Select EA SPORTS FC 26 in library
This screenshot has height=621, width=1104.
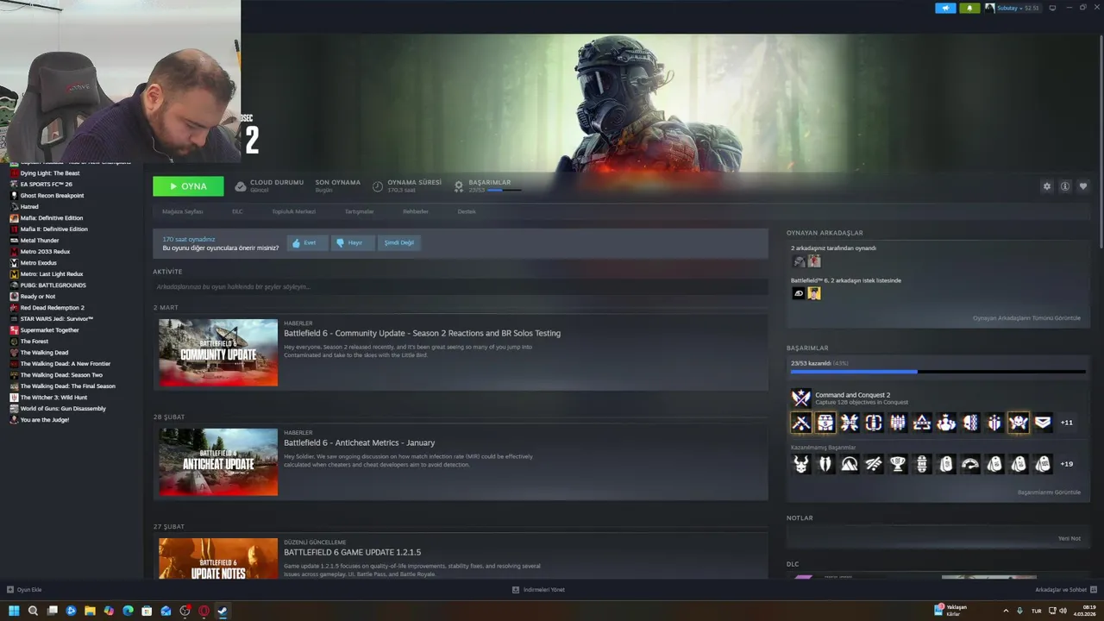tap(46, 185)
